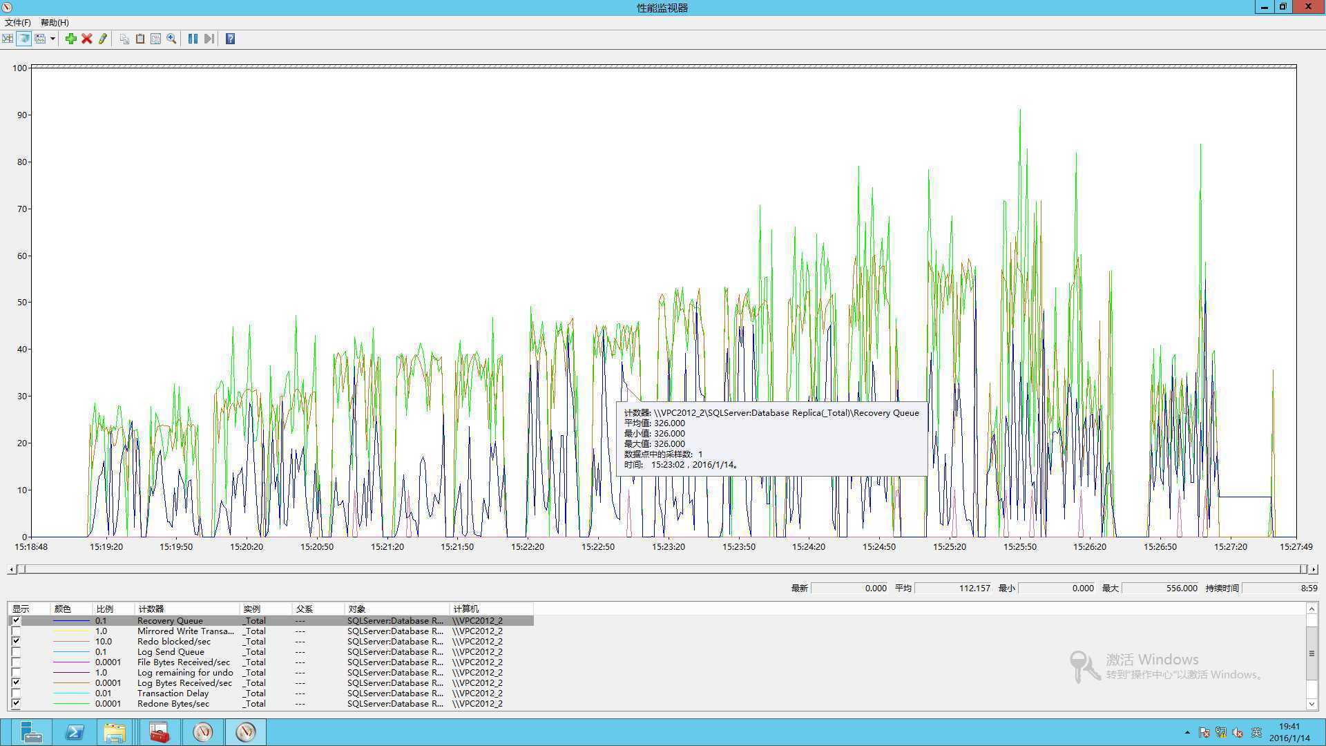Sort by the 实例 column header
This screenshot has height=746, width=1326.
(265, 609)
